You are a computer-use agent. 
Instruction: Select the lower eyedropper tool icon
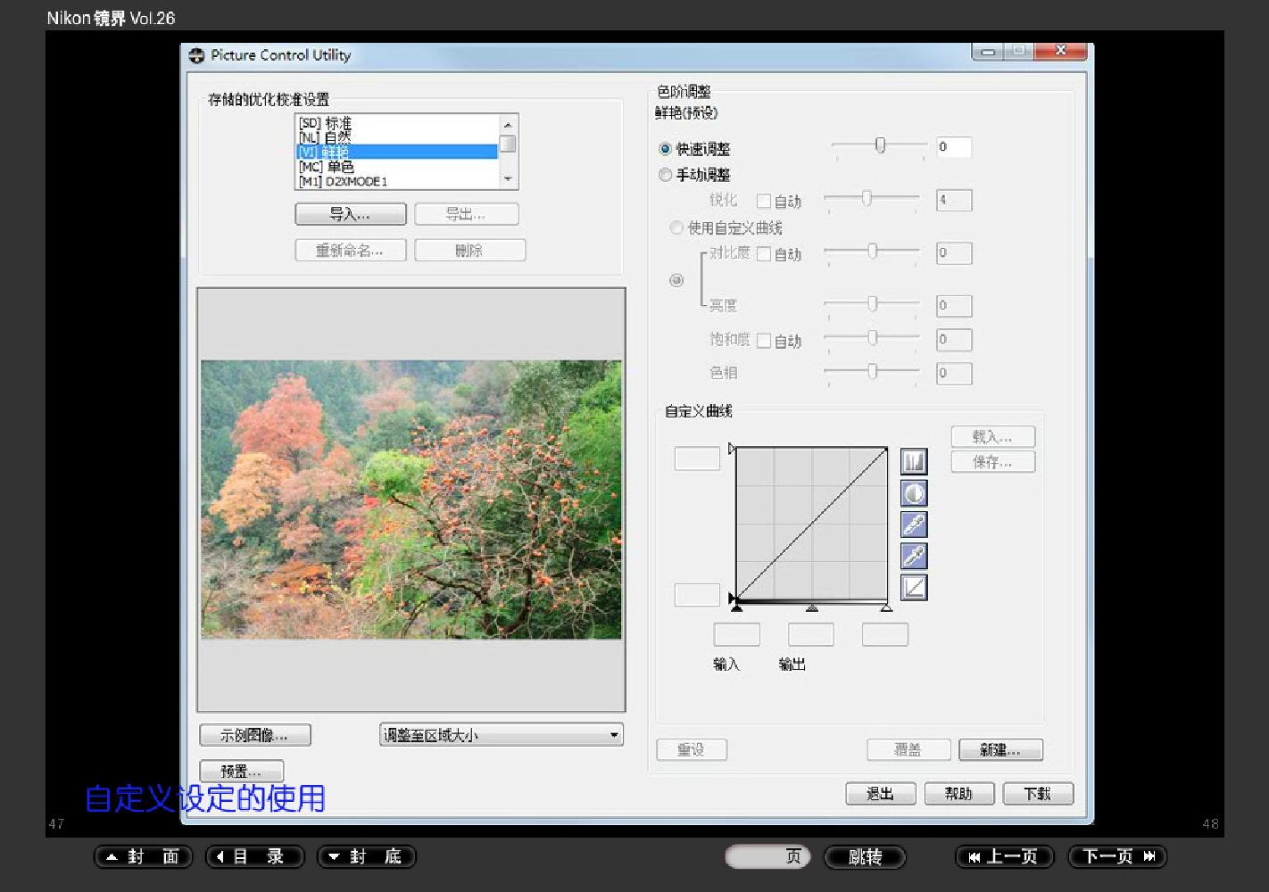tap(914, 556)
